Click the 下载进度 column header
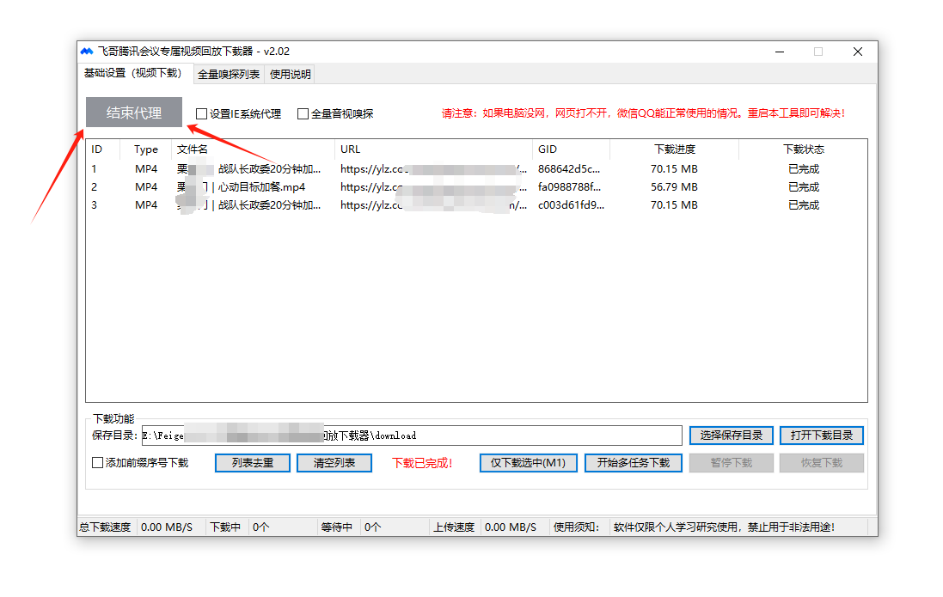943x597 pixels. pos(674,149)
